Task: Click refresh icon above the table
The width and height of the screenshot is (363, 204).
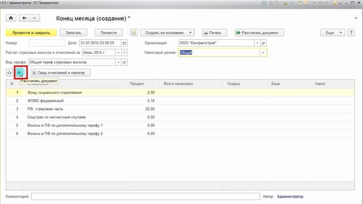Action: coord(9,73)
